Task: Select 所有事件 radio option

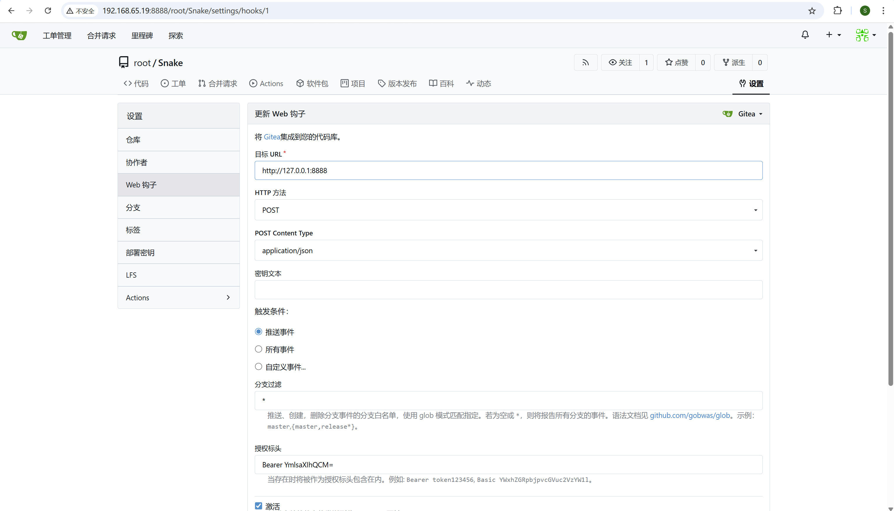Action: coord(258,349)
